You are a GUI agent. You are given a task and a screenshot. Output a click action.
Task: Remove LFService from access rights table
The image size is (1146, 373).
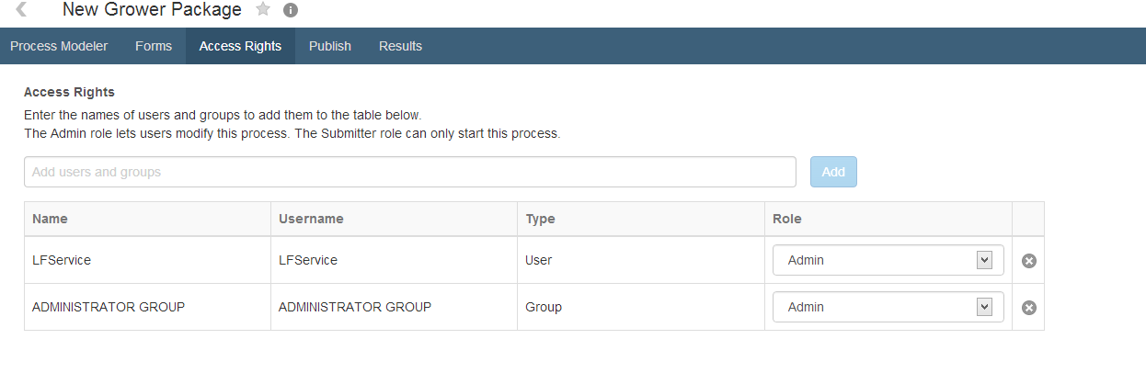pyautogui.click(x=1029, y=261)
